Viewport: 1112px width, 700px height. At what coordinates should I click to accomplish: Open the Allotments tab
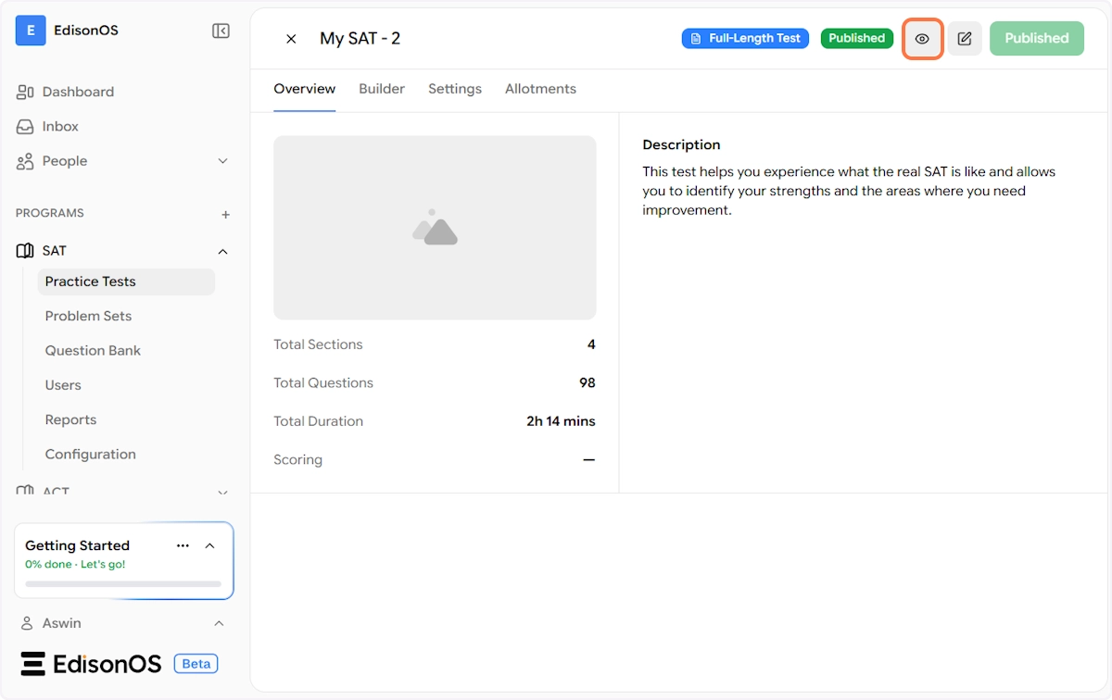[540, 89]
